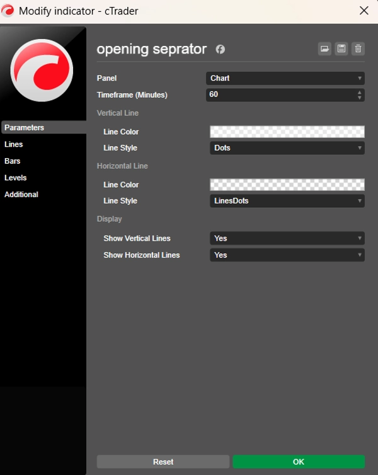Switch to the Bars tab
Image resolution: width=378 pixels, height=475 pixels.
coord(13,161)
